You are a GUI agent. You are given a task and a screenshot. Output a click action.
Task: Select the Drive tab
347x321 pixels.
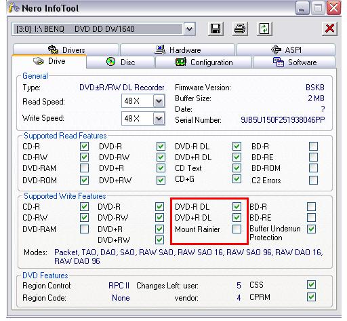click(x=49, y=61)
